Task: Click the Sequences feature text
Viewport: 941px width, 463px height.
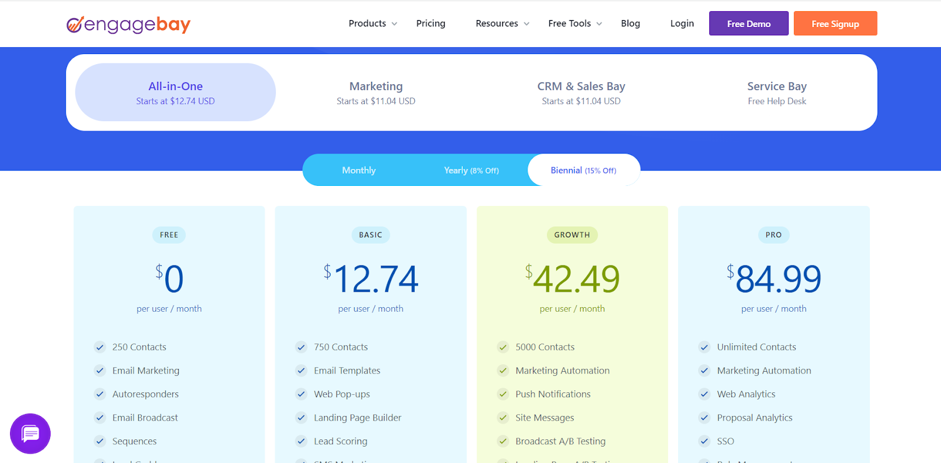Action: coord(134,441)
